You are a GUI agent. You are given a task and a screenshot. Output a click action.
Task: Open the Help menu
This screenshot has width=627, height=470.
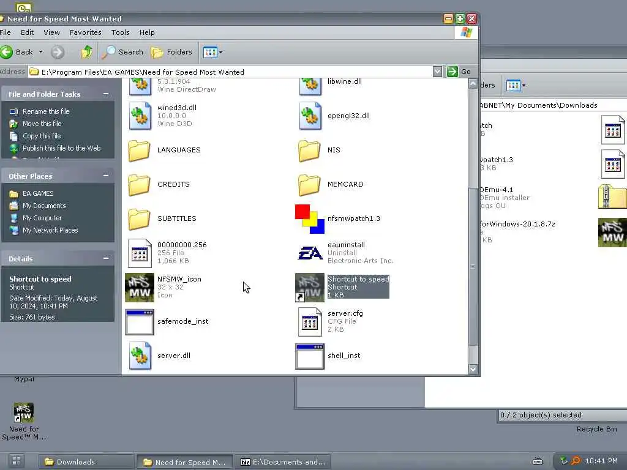point(147,32)
